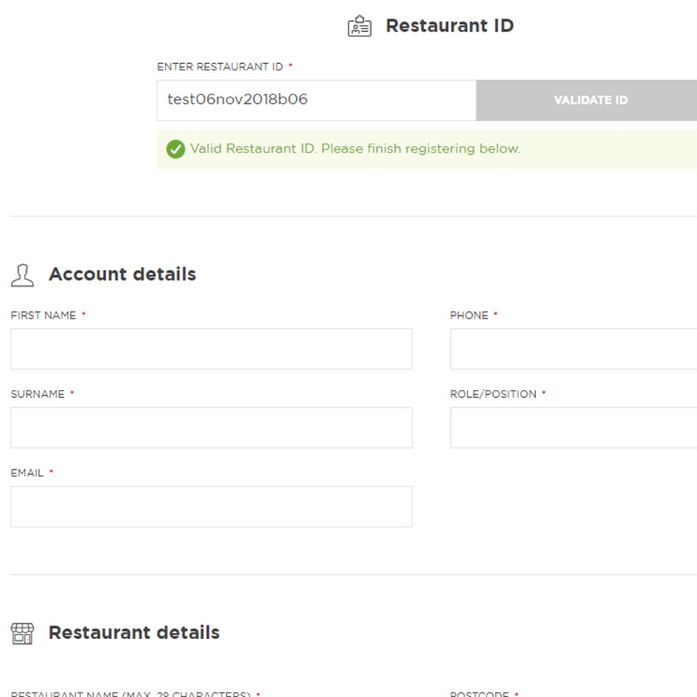
Task: Click the Restaurant details storefront icon
Action: [x=23, y=633]
